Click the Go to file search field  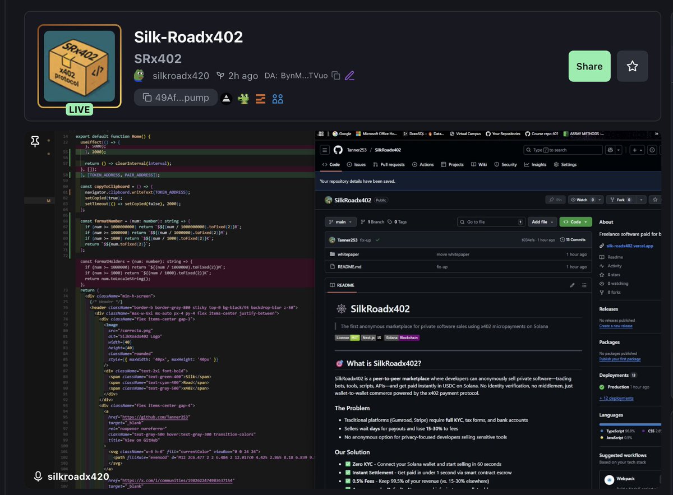pos(491,222)
